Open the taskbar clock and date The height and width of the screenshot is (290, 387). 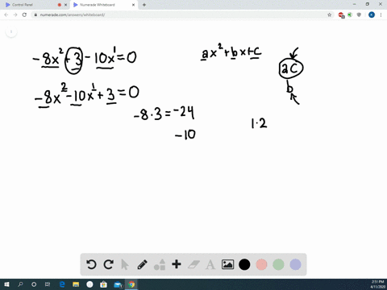[377, 284]
